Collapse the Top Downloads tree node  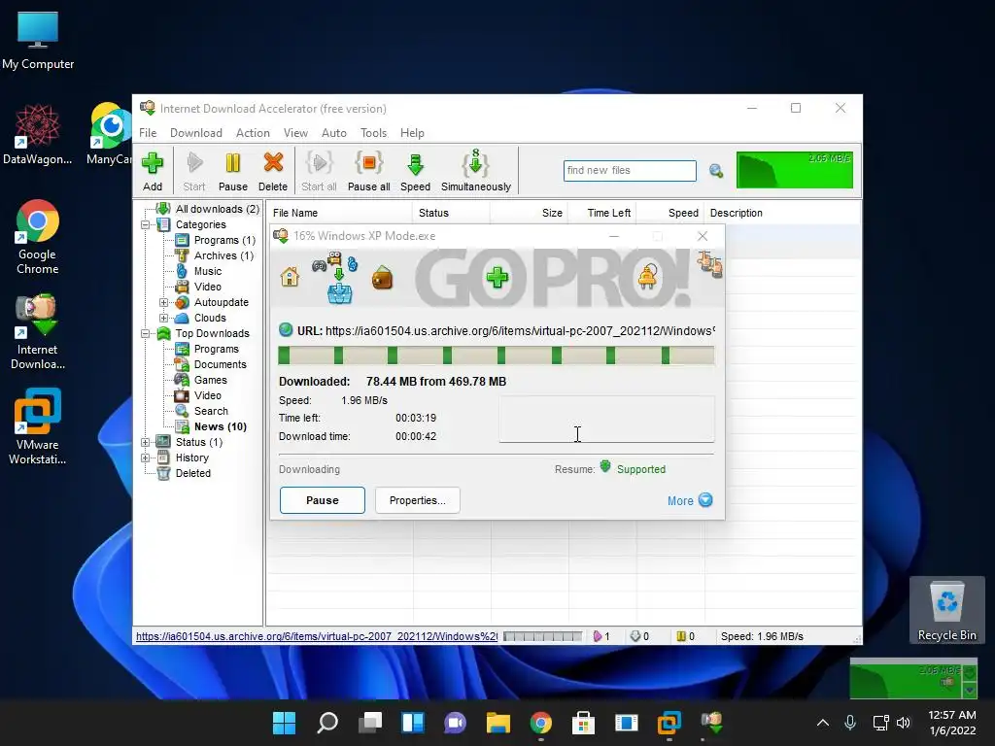pos(146,334)
